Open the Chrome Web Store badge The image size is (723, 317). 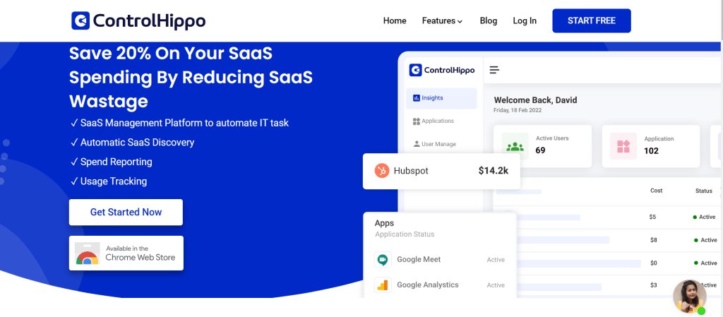[x=126, y=253]
